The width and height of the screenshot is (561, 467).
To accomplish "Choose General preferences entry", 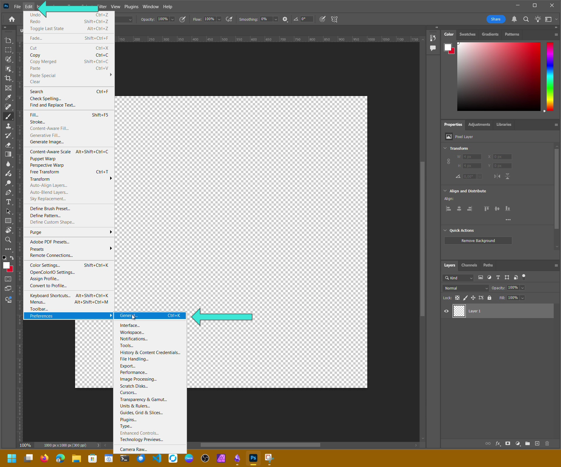I will click(x=150, y=316).
